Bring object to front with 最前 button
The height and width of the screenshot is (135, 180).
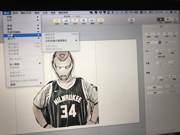point(156,34)
